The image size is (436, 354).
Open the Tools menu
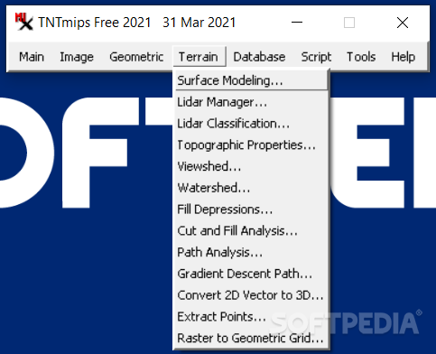pyautogui.click(x=361, y=57)
